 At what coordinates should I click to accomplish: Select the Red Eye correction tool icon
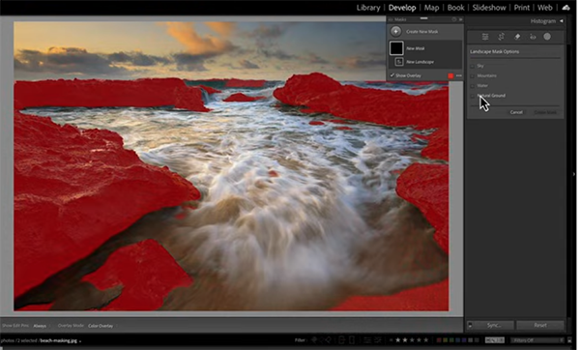click(533, 37)
